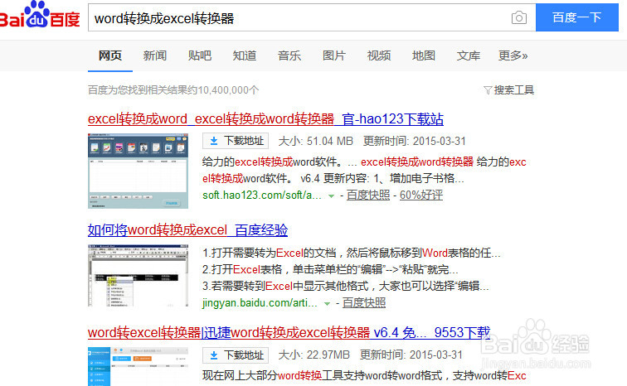Switch to the 图片 tab
The width and height of the screenshot is (627, 386).
(x=334, y=55)
